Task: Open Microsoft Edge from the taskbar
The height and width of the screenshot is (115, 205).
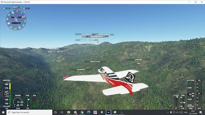Action: [x=89, y=112]
